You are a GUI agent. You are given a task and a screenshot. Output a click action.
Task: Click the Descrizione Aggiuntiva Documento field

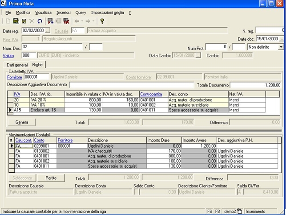(x=132, y=85)
